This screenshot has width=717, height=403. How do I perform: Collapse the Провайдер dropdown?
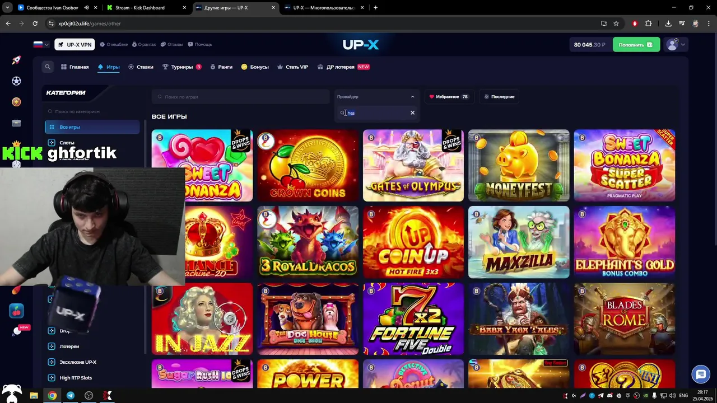pos(376,97)
